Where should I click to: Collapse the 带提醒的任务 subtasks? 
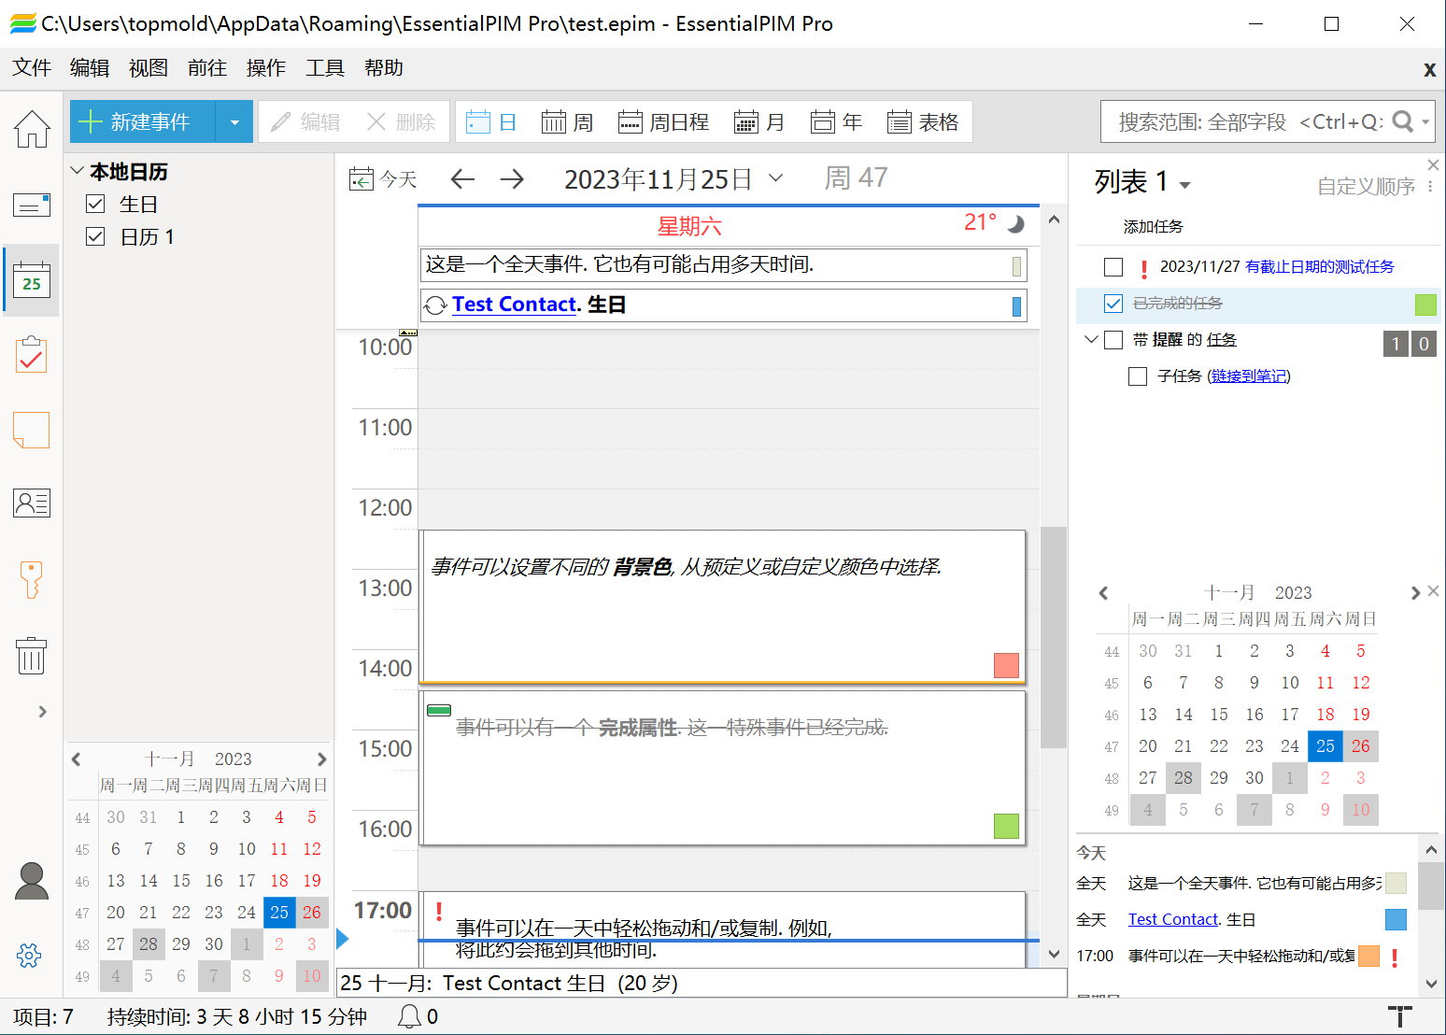(1091, 339)
